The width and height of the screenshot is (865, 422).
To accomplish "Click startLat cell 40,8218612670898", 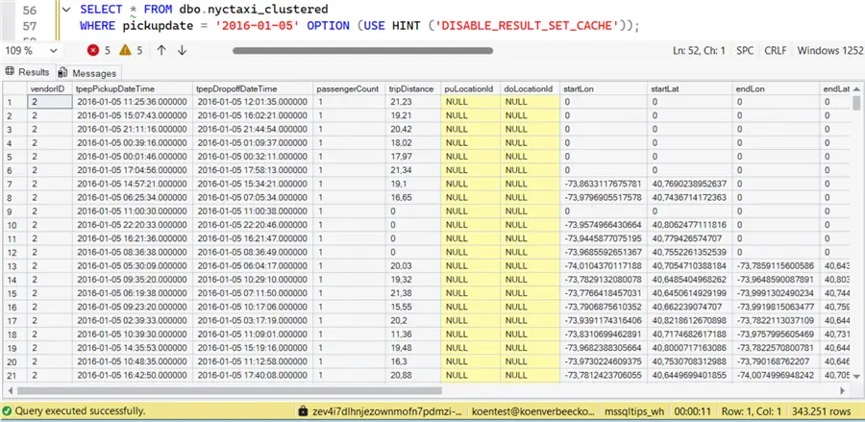I will [x=690, y=320].
